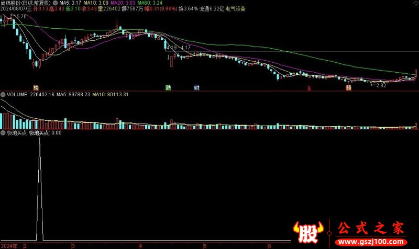Click the 2024年 label on time axis
419x249 pixels.
point(9,246)
